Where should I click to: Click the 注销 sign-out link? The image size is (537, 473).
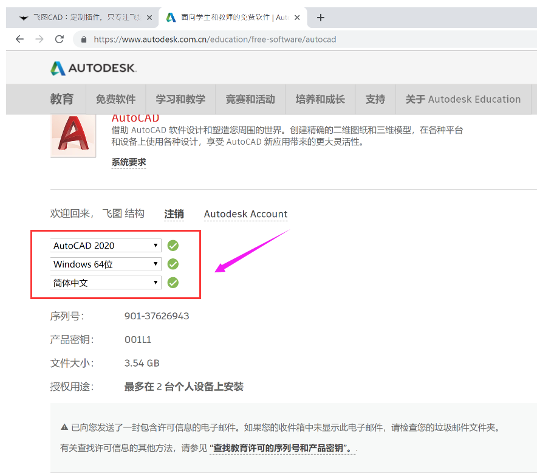click(x=174, y=214)
